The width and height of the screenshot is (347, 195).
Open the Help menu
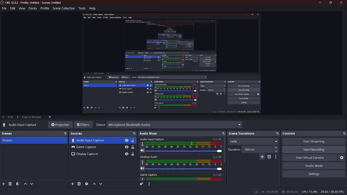(x=92, y=8)
